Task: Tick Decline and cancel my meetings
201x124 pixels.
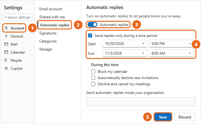Action: [93, 84]
